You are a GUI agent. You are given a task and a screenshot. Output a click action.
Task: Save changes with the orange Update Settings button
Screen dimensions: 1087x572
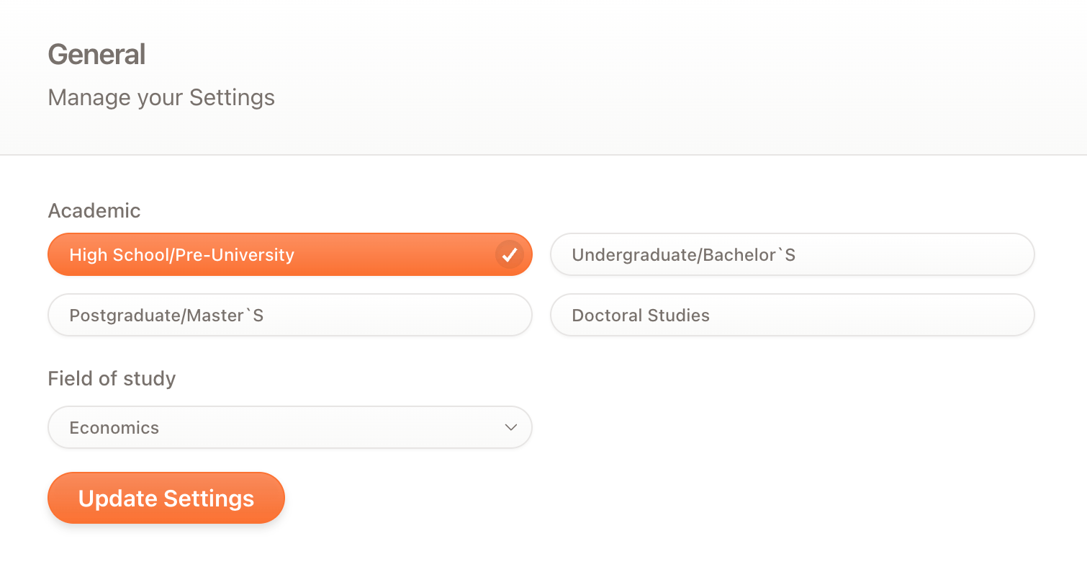166,498
